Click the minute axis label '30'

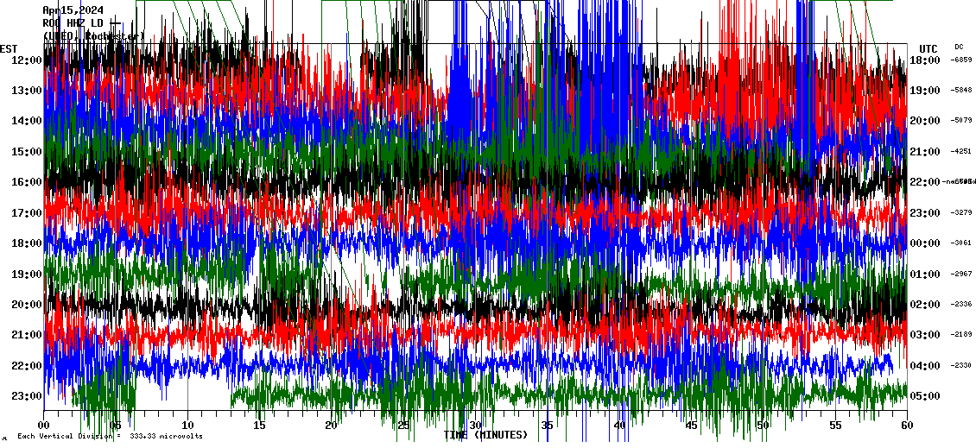476,426
